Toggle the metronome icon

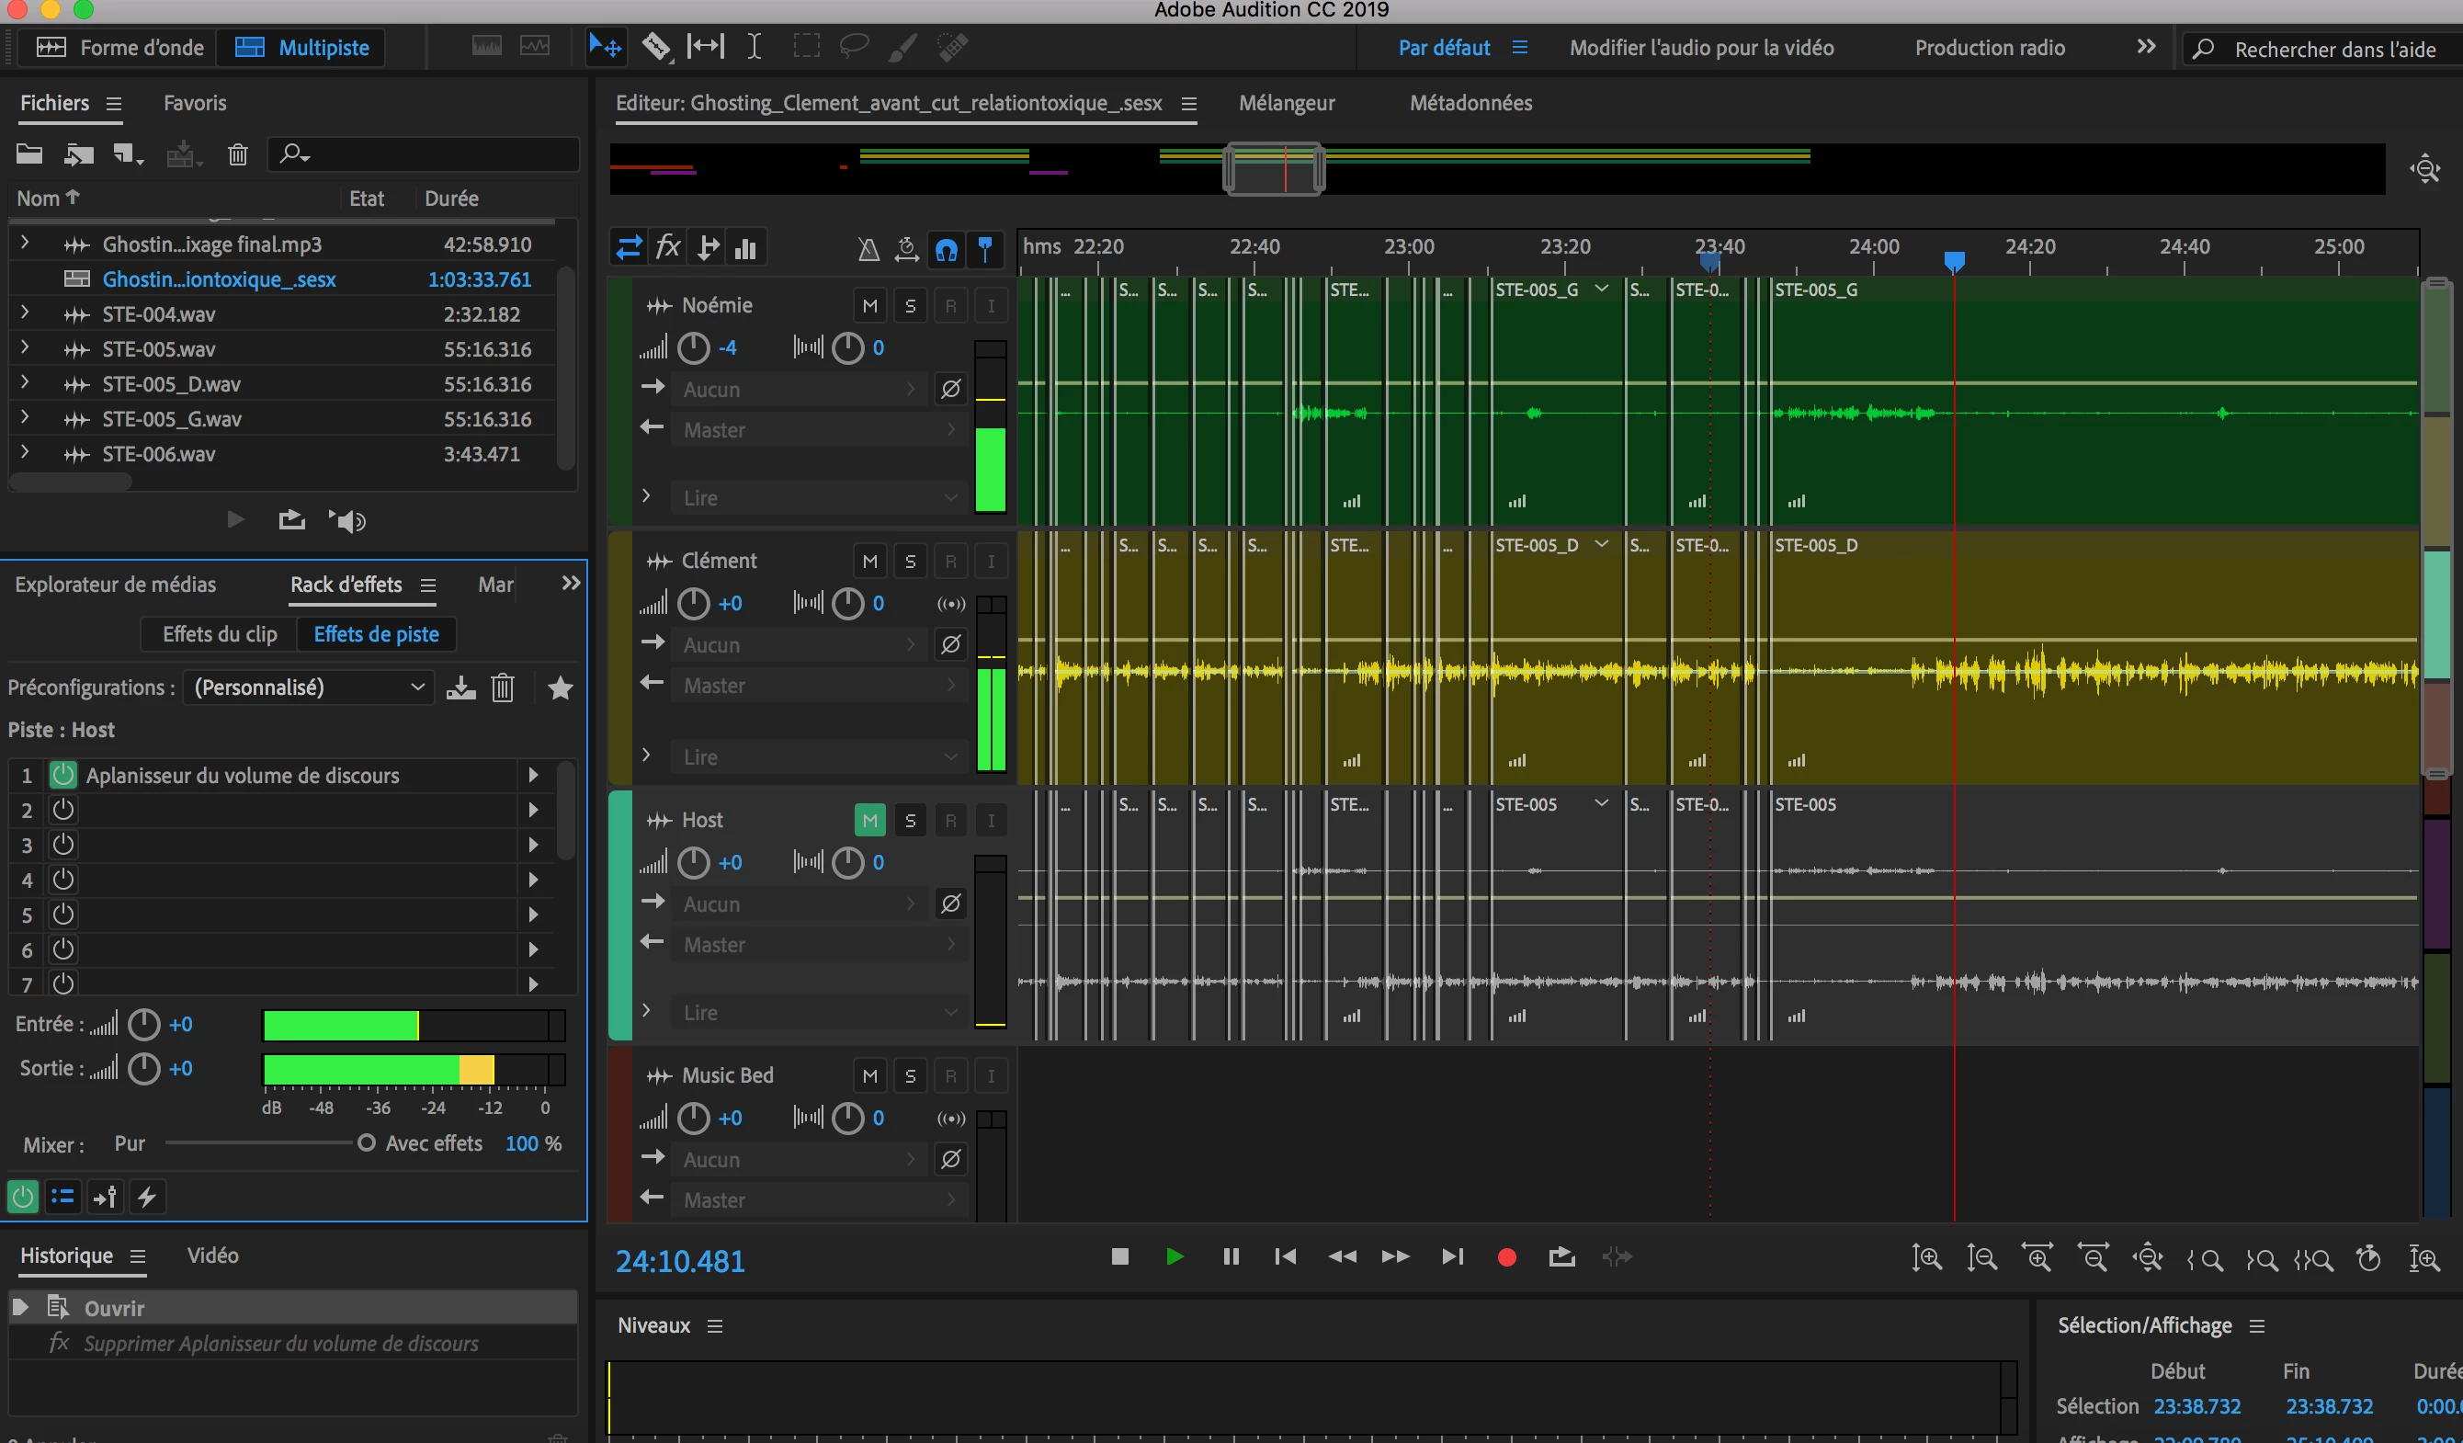(868, 249)
